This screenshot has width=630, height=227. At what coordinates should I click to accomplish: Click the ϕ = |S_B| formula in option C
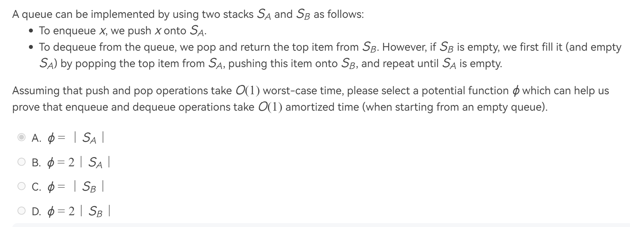(x=76, y=187)
